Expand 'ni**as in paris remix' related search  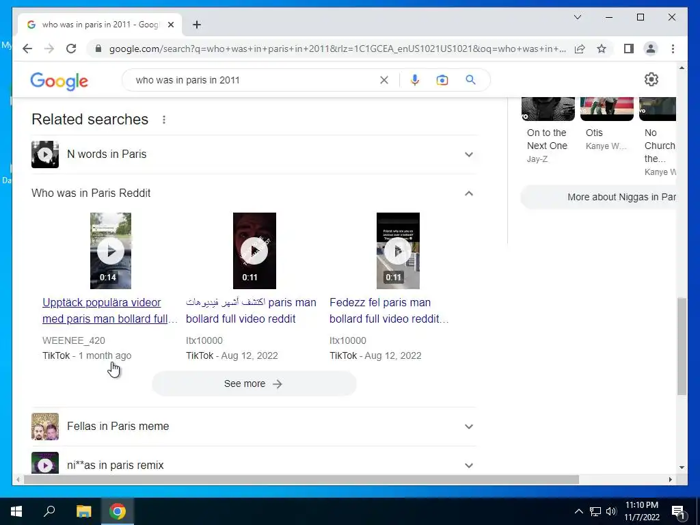(x=254, y=464)
